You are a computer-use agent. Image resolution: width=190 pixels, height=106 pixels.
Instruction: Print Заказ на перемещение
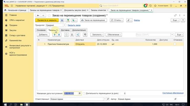[94, 20]
